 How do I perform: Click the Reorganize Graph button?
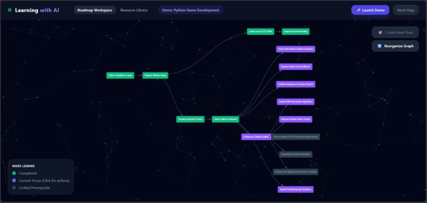(395, 46)
